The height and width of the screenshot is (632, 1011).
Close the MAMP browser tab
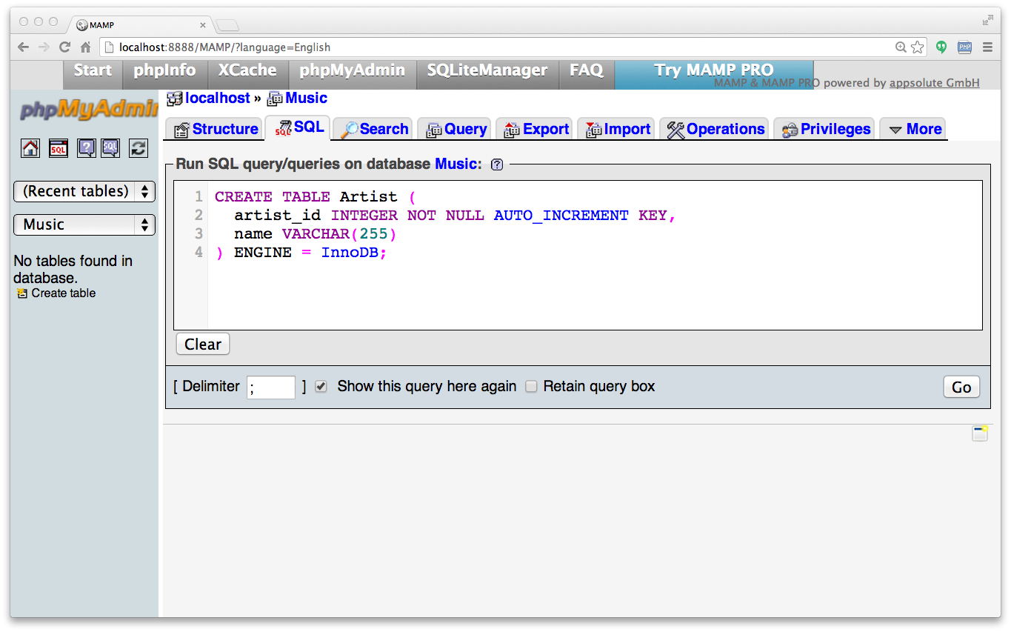(x=203, y=24)
